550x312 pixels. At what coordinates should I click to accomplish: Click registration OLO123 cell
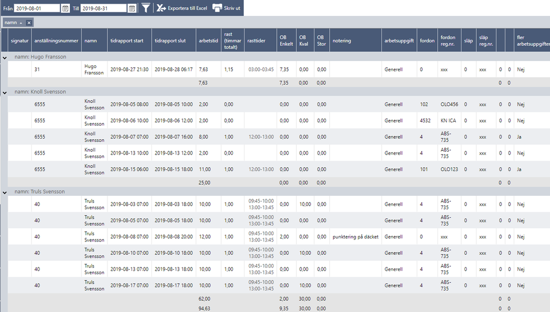click(x=449, y=169)
